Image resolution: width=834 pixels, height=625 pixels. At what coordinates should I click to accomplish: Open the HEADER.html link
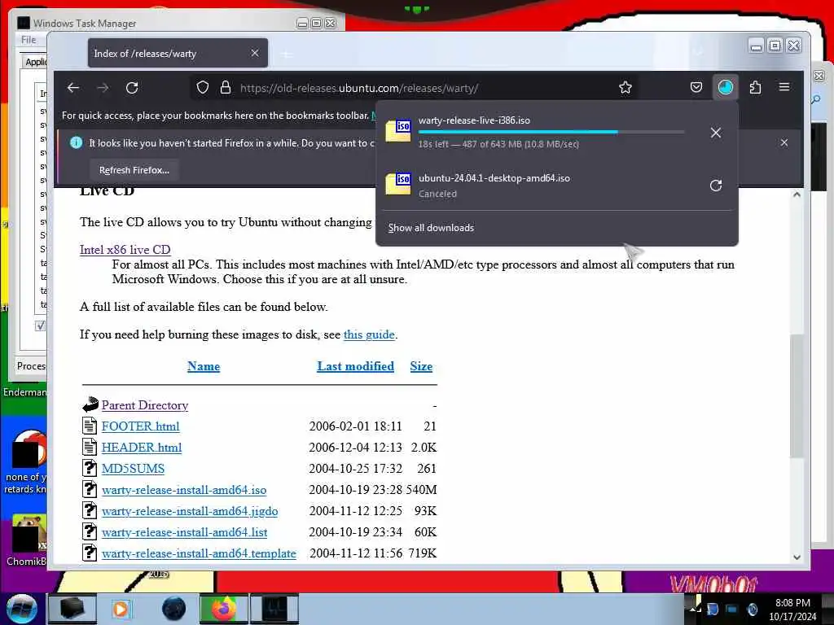click(142, 448)
